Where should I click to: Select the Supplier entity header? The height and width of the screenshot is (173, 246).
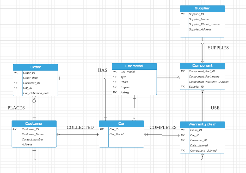(x=202, y=9)
